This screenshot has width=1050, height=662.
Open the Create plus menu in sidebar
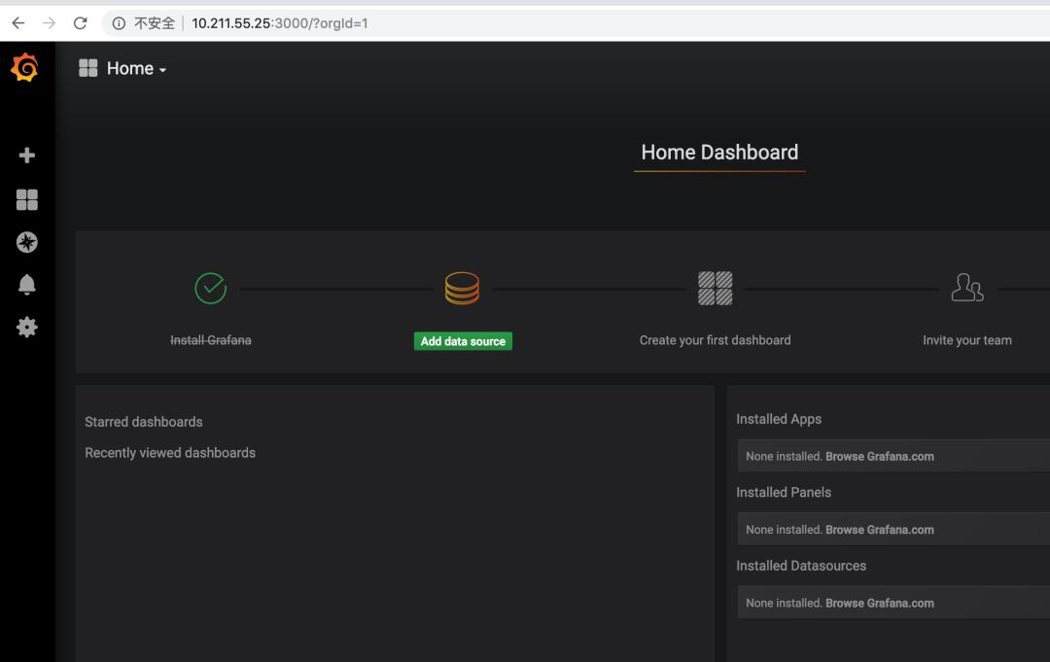tap(27, 156)
